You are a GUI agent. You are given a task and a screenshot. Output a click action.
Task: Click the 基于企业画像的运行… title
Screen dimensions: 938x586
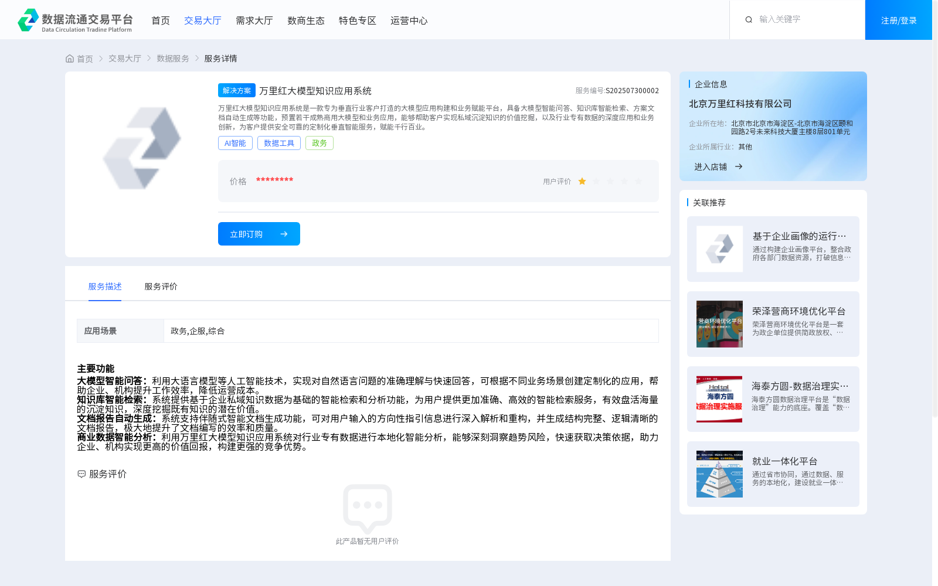[800, 236]
